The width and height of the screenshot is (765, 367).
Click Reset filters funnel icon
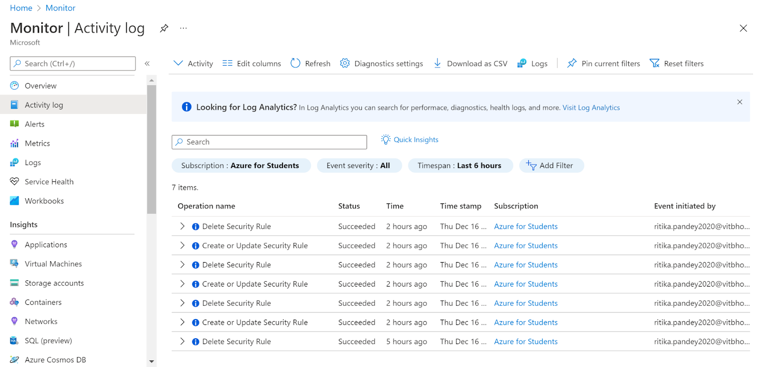(x=655, y=63)
